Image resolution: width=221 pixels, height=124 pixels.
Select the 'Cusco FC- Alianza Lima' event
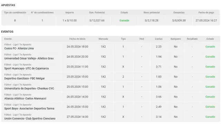[19, 48]
